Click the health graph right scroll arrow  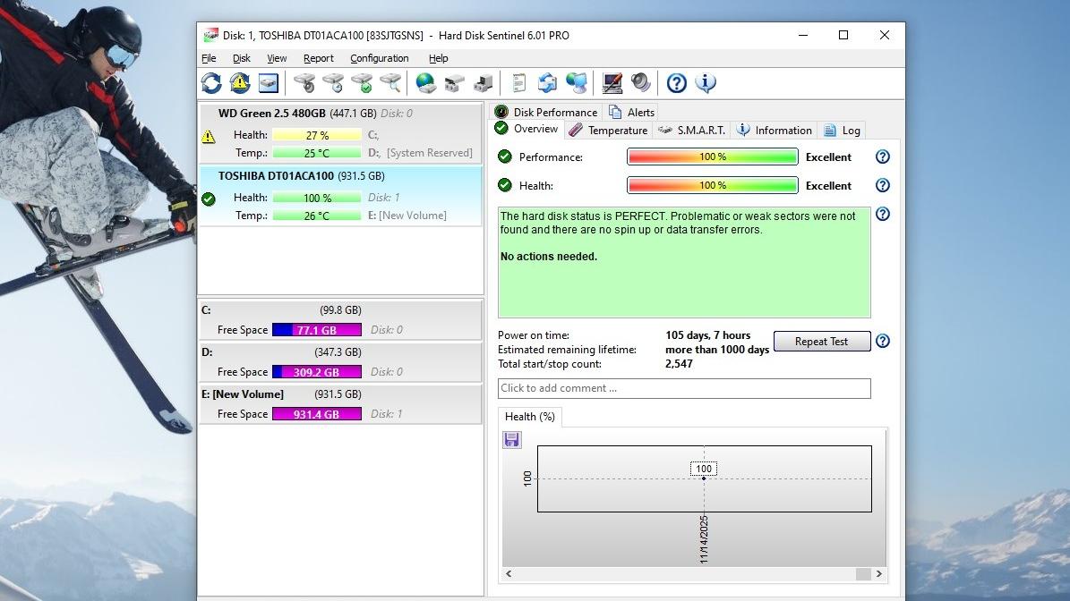(879, 574)
